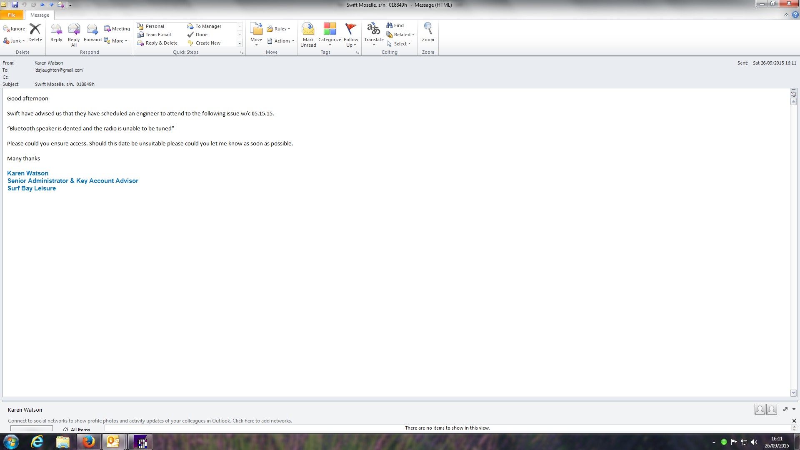Toggle the people pane expand arrow
The height and width of the screenshot is (450, 800).
point(794,409)
